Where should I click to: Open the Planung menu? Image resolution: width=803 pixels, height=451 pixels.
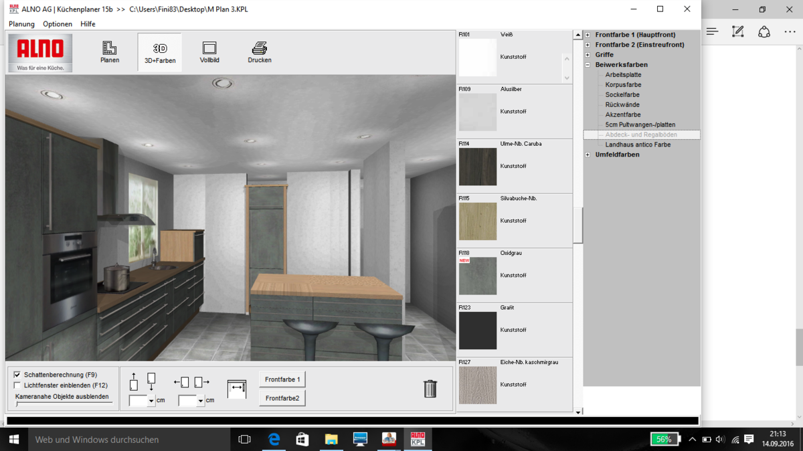coord(21,24)
